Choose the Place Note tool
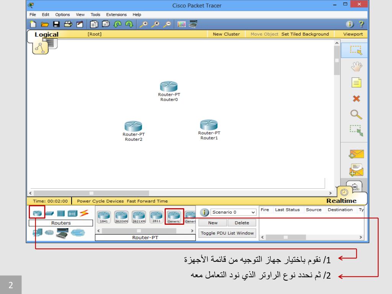The width and height of the screenshot is (392, 294). pyautogui.click(x=356, y=83)
